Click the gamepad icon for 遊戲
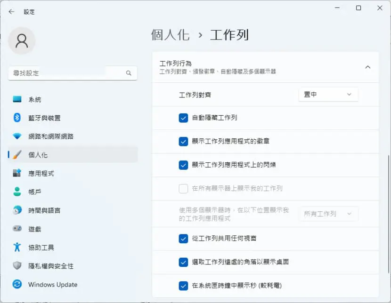 click(17, 228)
